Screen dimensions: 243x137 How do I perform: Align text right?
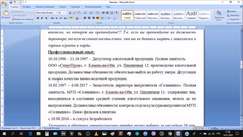93,18
